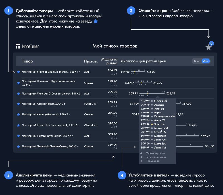Click Регулярная цена legend entry
223x195 pixels.
153,157
